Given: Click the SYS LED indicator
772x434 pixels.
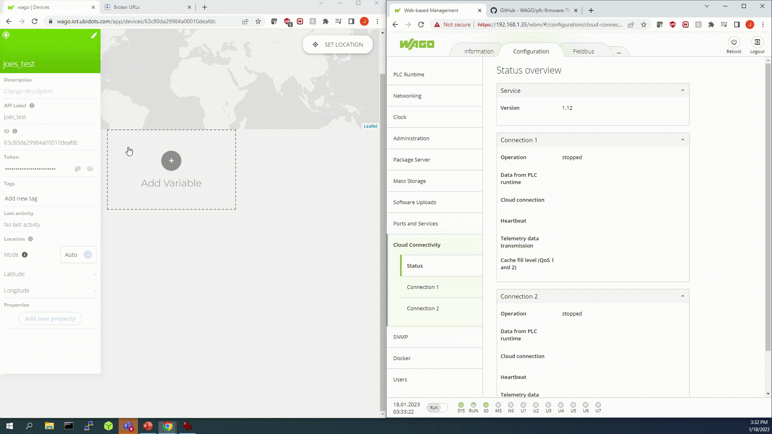Looking at the screenshot, I should pos(461,405).
